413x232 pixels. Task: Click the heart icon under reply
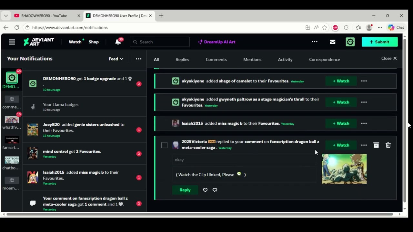pos(205,190)
